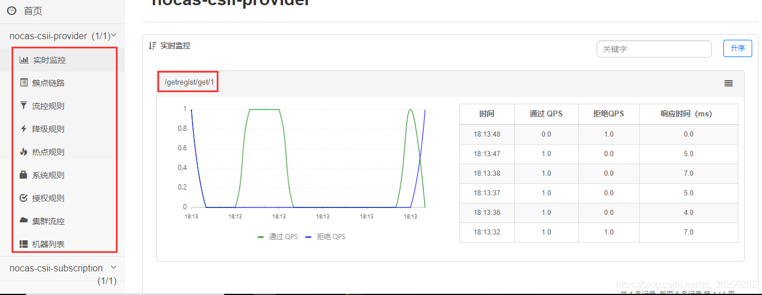The image size is (762, 295).
Task: Click the dashboard icon beside 首页
Action: click(x=12, y=11)
